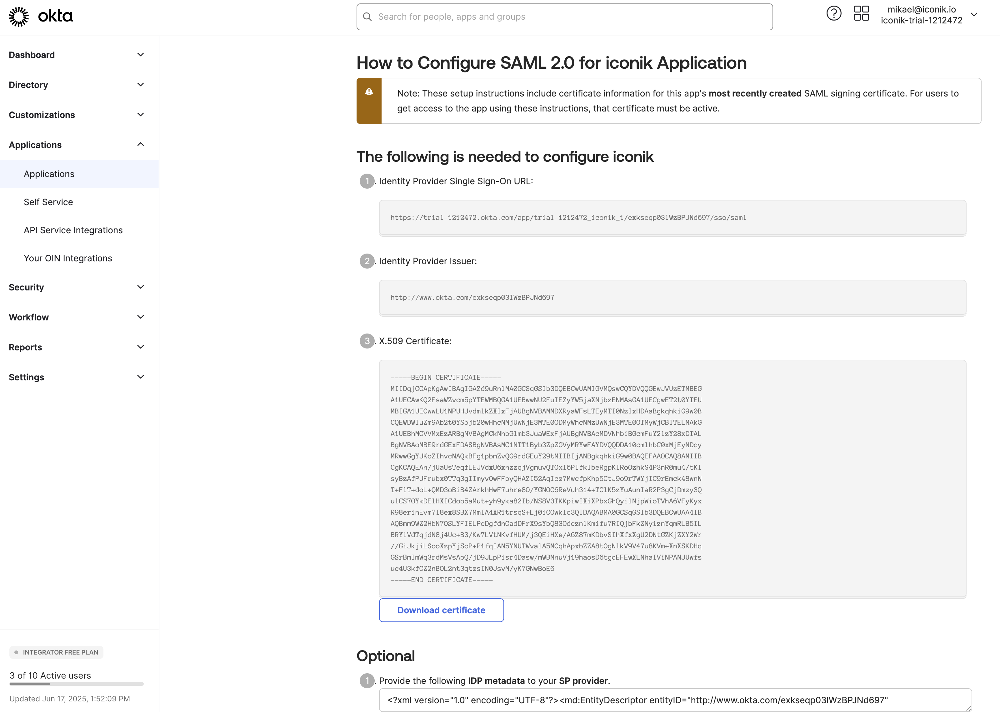Click step 1 circle for Sign-On URL
1000x712 pixels.
point(367,181)
